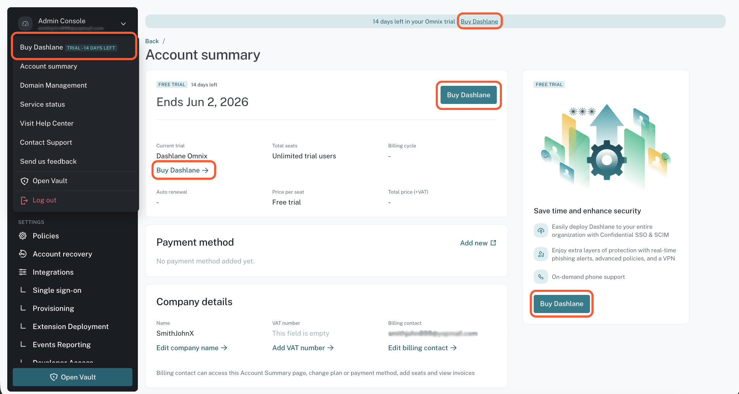
Task: Click the FREE TRIAL badge next to 14 days left
Action: click(x=172, y=85)
